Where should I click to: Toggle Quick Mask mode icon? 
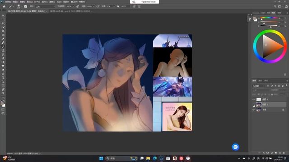coord(3,109)
